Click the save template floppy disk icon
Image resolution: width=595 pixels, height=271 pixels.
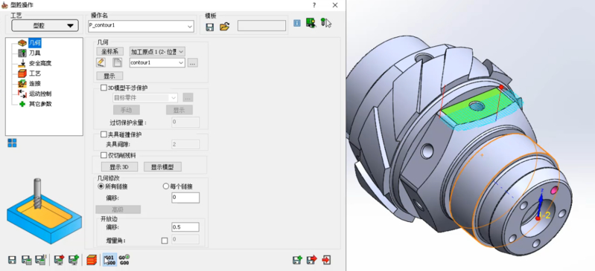tap(209, 27)
